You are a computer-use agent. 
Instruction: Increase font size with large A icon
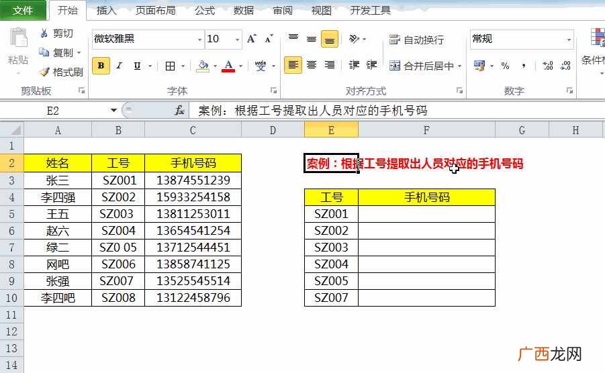252,38
